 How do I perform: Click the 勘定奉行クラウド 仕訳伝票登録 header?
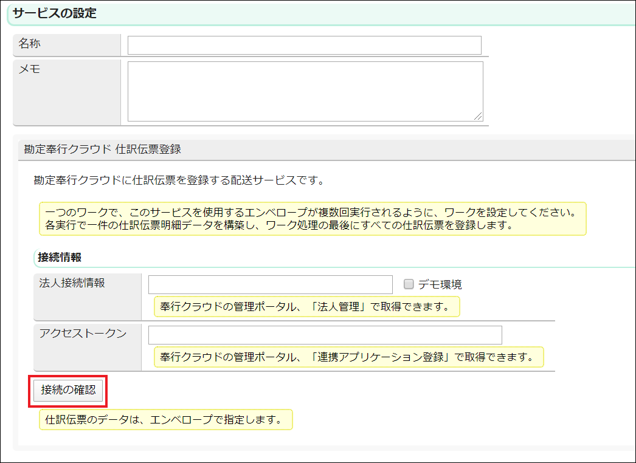pyautogui.click(x=102, y=149)
